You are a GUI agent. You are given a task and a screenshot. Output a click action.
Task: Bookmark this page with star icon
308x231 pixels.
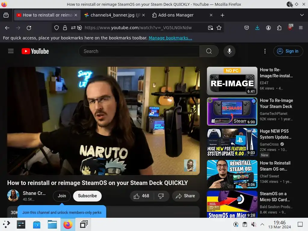219,28
